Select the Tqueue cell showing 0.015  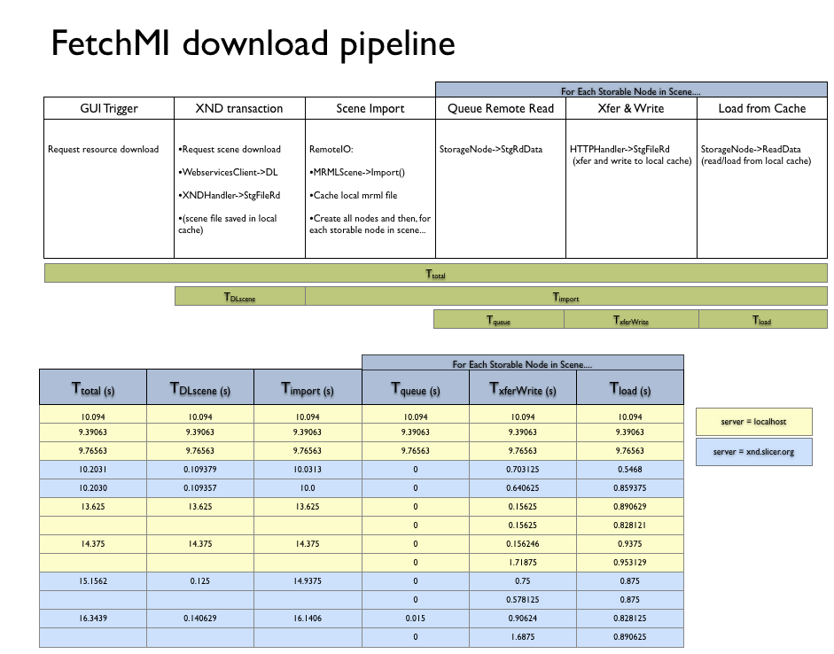416,619
